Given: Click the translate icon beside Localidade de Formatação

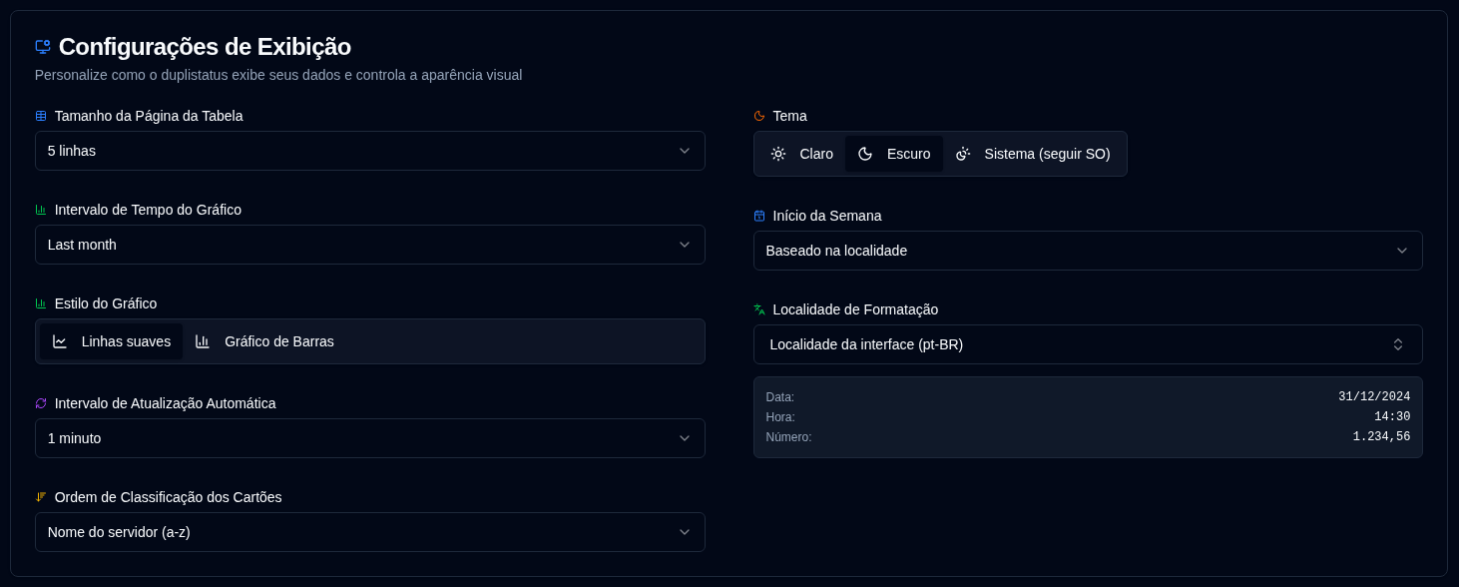Looking at the screenshot, I should click(759, 309).
